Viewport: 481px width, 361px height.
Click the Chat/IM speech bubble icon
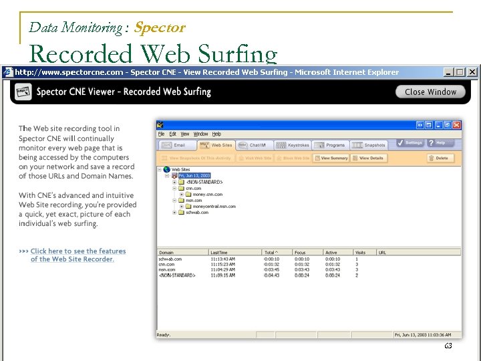(x=243, y=145)
